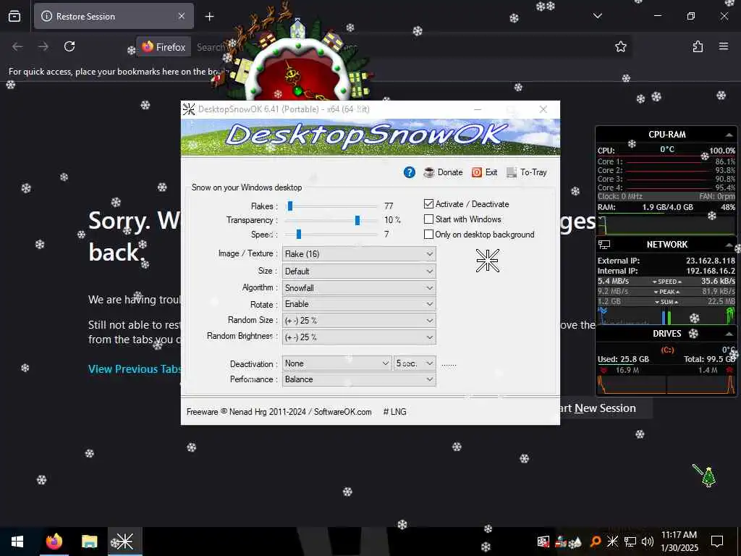
Task: Open the Firefox hamburger application menu
Action: tap(724, 46)
